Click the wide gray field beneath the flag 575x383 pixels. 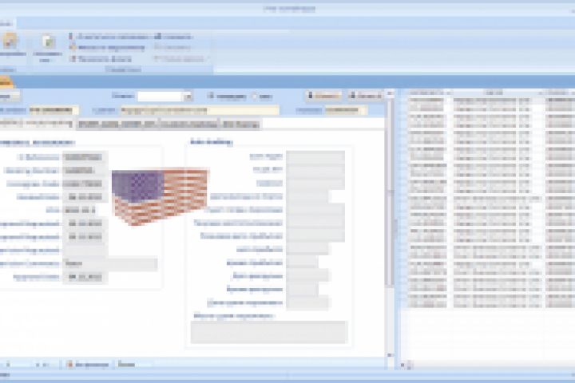click(x=110, y=263)
